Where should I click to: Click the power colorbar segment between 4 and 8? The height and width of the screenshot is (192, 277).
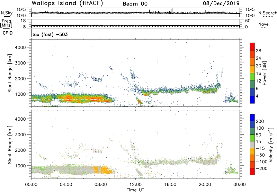pos(252,92)
